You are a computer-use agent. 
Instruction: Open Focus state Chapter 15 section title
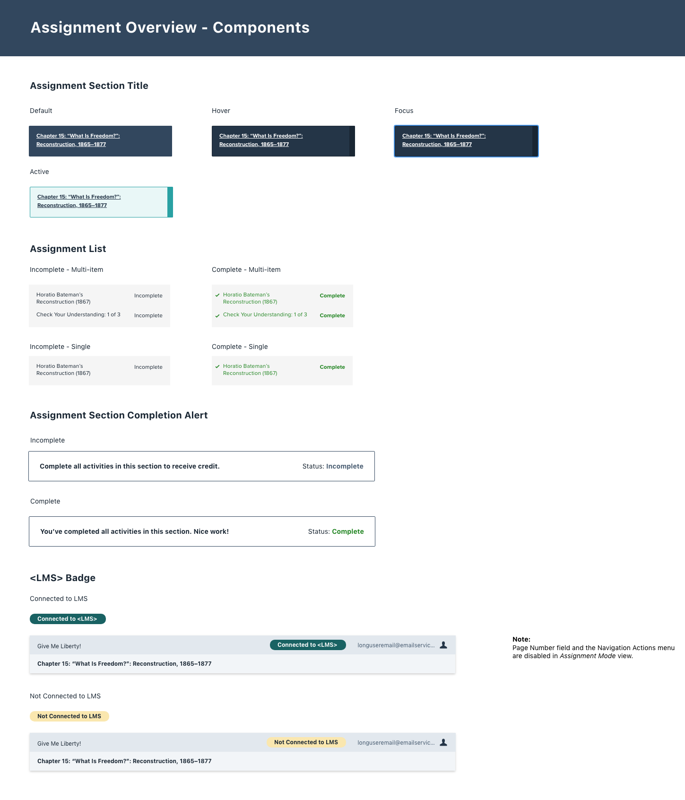(x=466, y=141)
